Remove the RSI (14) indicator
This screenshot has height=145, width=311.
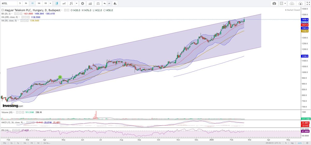click(19, 130)
